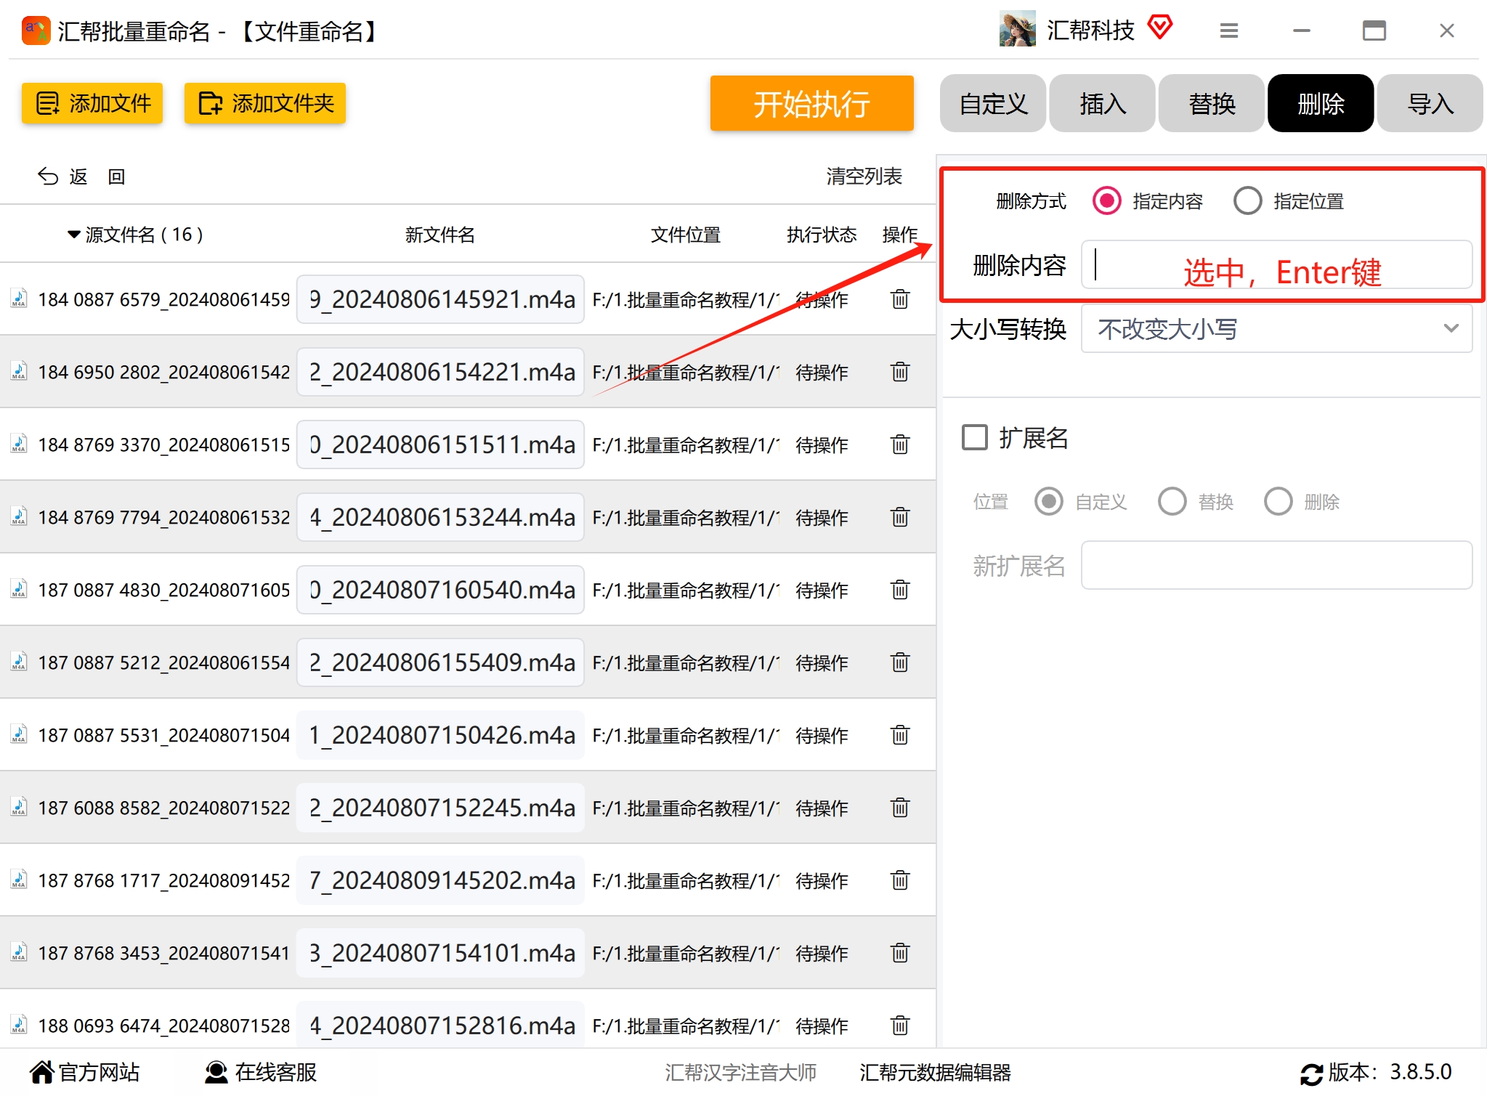Click the 汇帮科技 user avatar
The height and width of the screenshot is (1096, 1487).
pyautogui.click(x=1017, y=29)
